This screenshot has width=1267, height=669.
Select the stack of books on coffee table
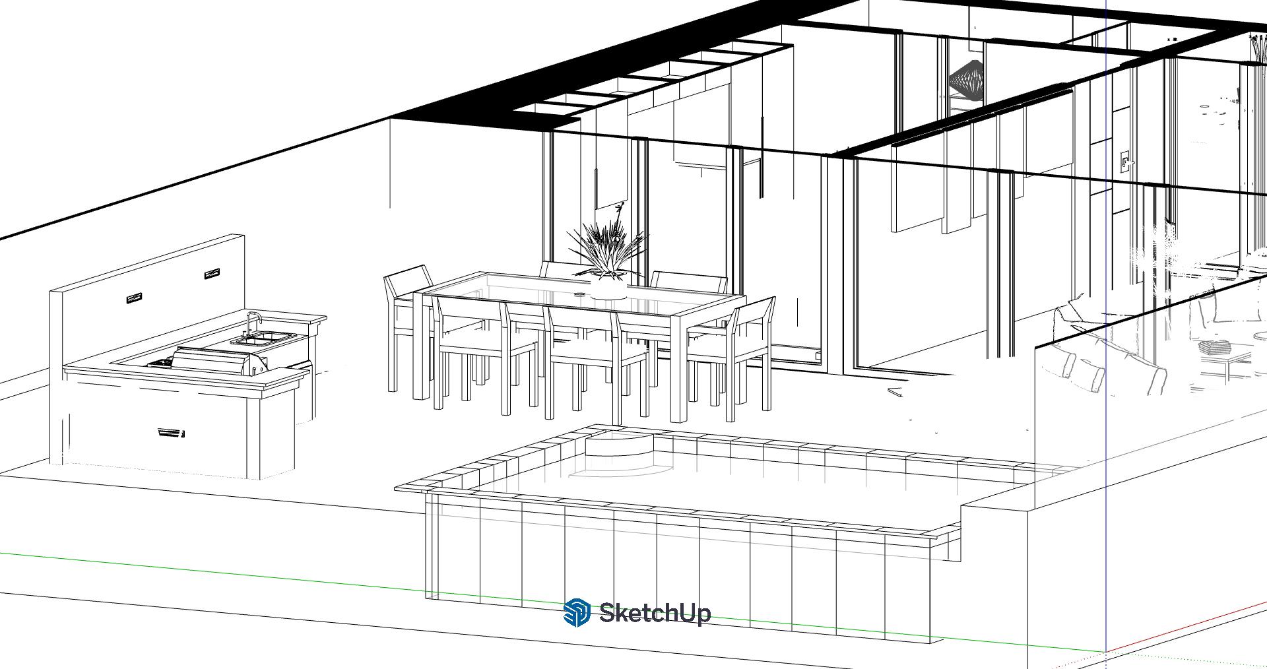[x=1214, y=347]
